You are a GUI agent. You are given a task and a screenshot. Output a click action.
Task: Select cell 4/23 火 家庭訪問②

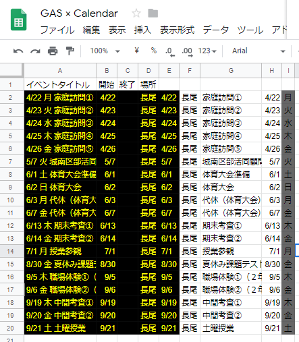pos(60,111)
